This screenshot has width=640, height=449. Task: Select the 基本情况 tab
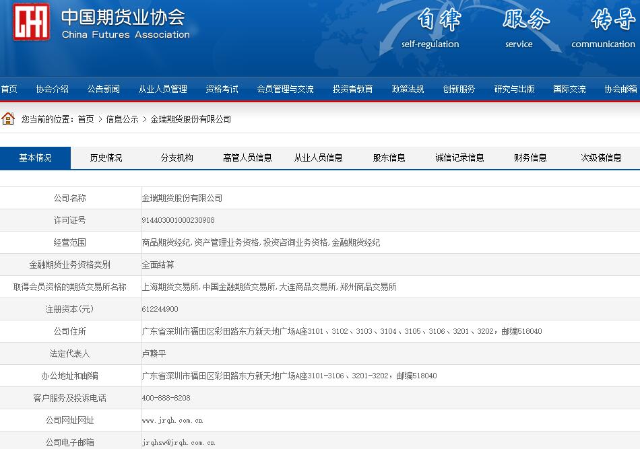(36, 158)
